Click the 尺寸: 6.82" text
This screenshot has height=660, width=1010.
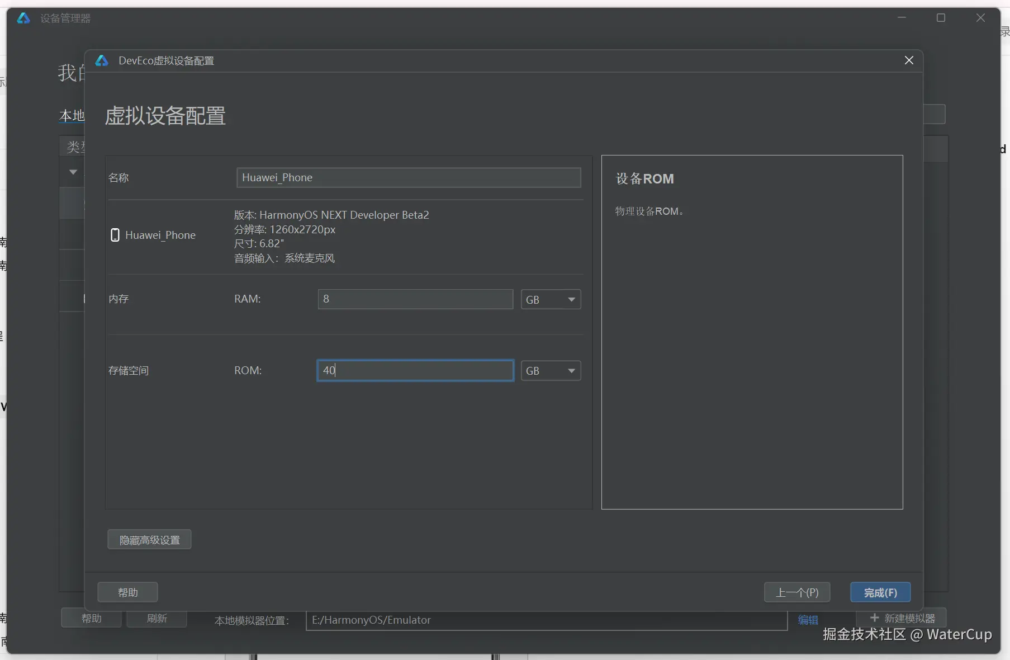tap(259, 244)
